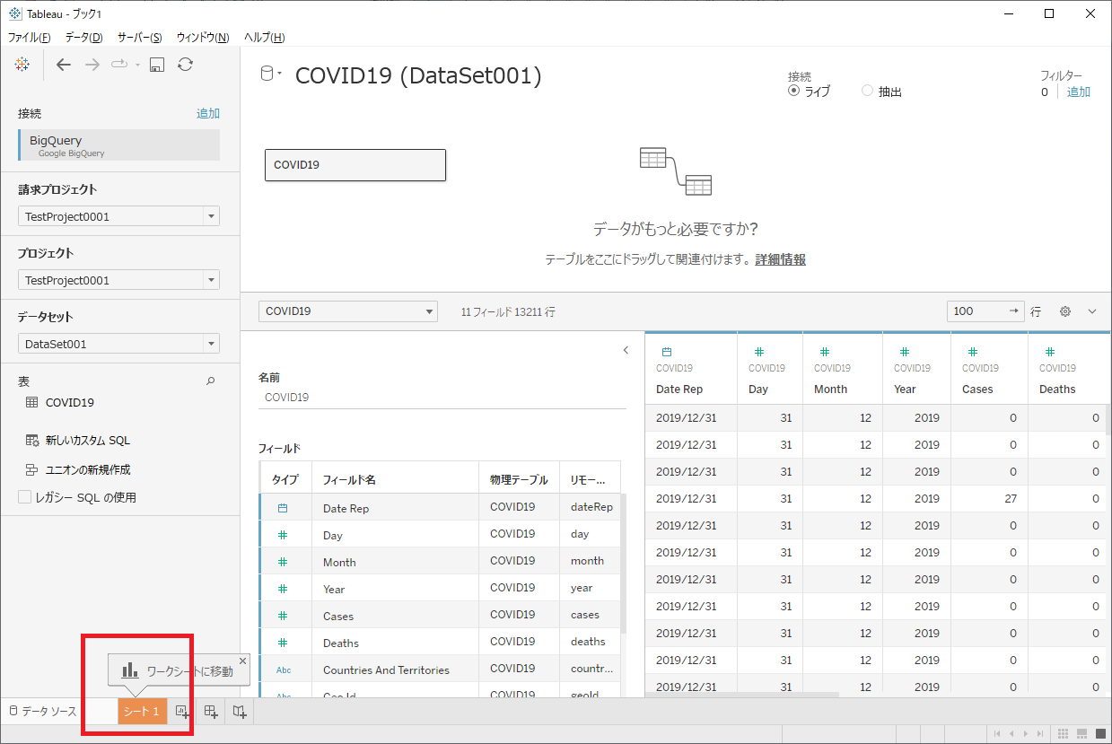
Task: Click 追加 to add a connection
Action: click(208, 113)
